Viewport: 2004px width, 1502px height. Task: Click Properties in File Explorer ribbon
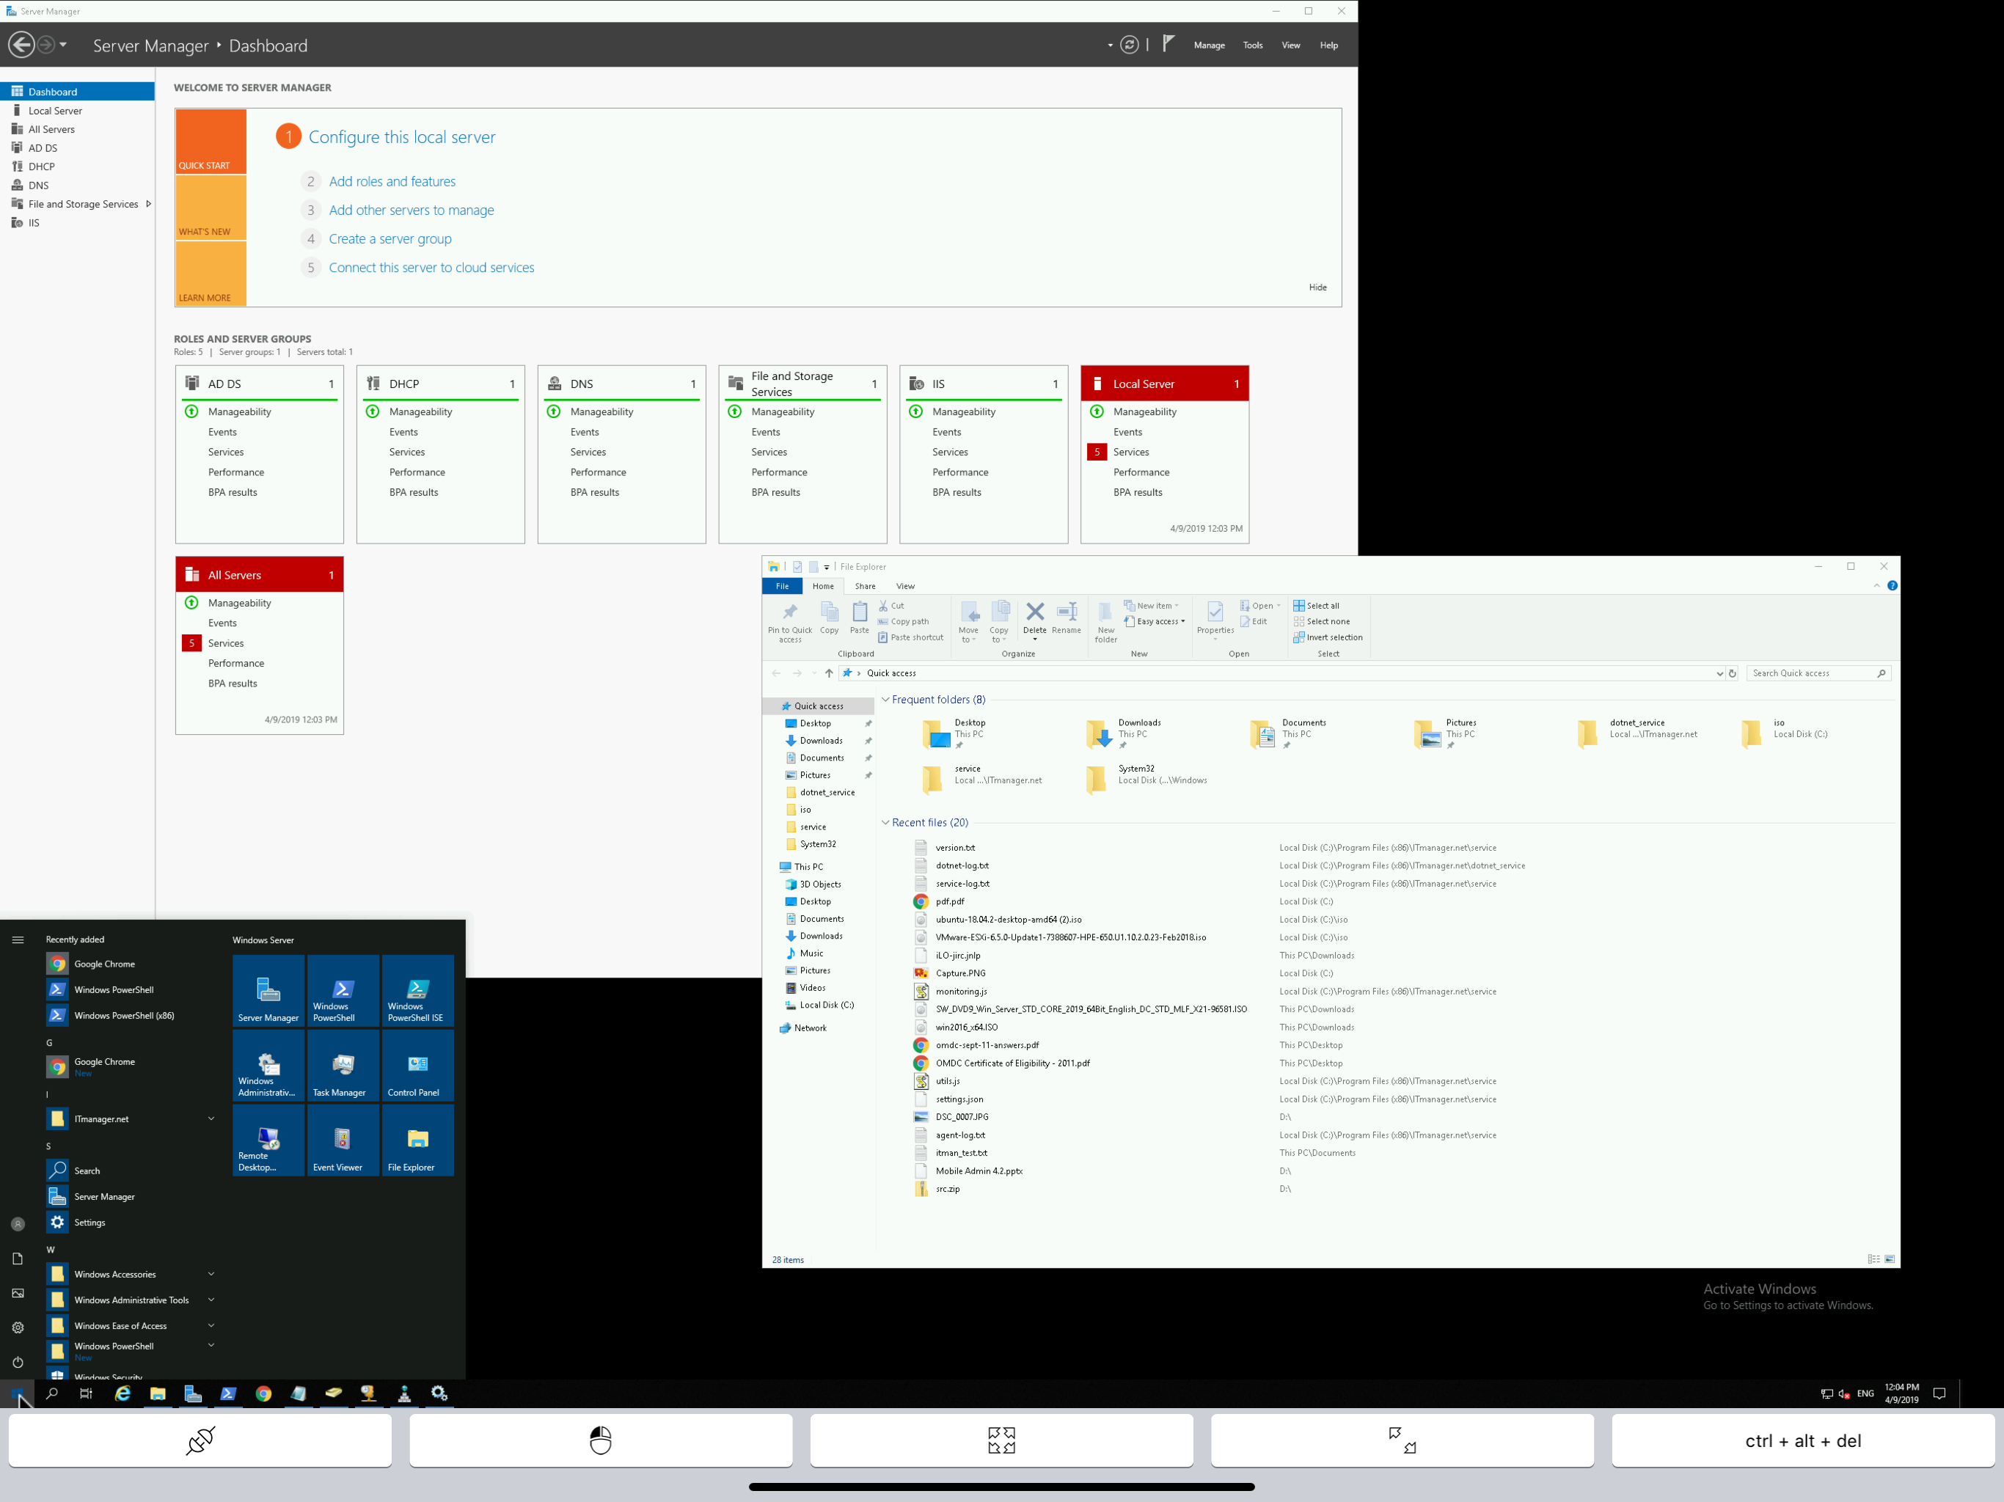click(x=1215, y=620)
